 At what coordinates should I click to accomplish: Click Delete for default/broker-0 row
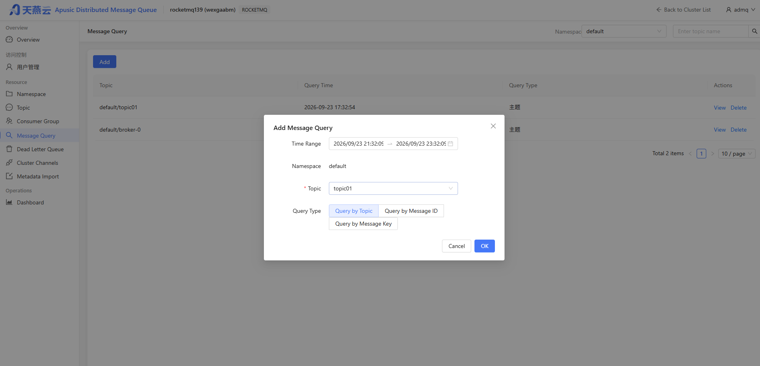738,130
